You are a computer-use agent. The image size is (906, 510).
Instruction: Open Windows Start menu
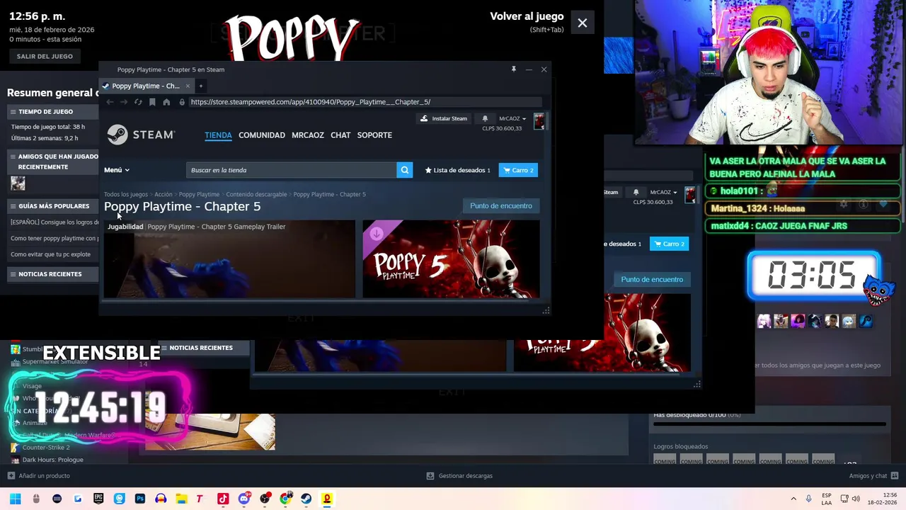[16, 499]
